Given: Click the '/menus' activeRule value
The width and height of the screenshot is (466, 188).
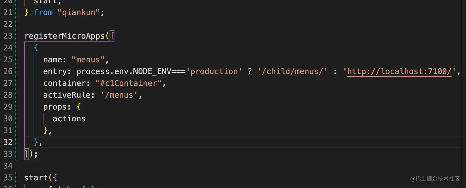Looking at the screenshot, I should pyautogui.click(x=119, y=95).
